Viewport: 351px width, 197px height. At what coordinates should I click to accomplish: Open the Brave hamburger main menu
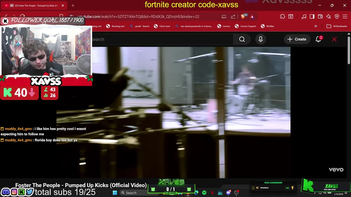click(345, 16)
